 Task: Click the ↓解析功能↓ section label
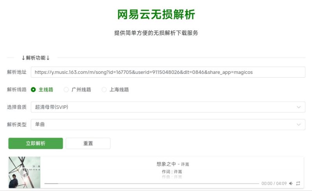point(35,58)
